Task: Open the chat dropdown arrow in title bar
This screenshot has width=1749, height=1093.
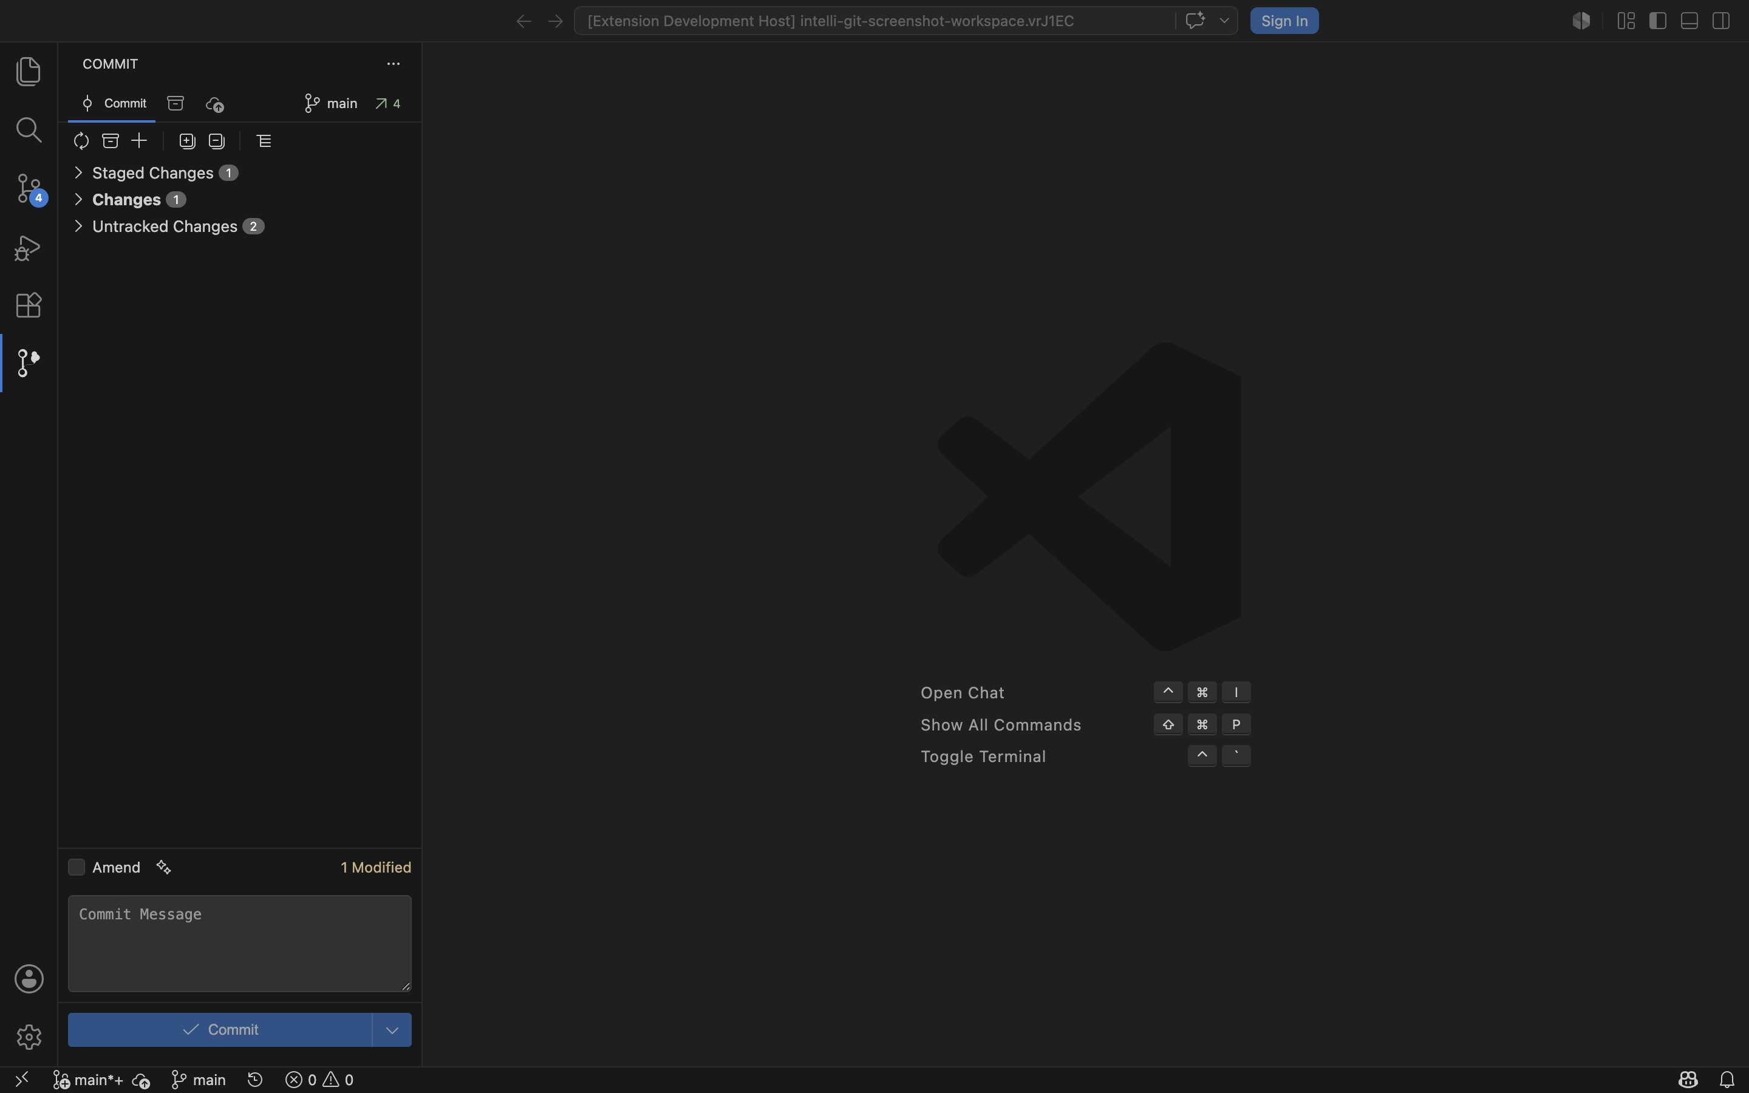Action: coord(1224,20)
